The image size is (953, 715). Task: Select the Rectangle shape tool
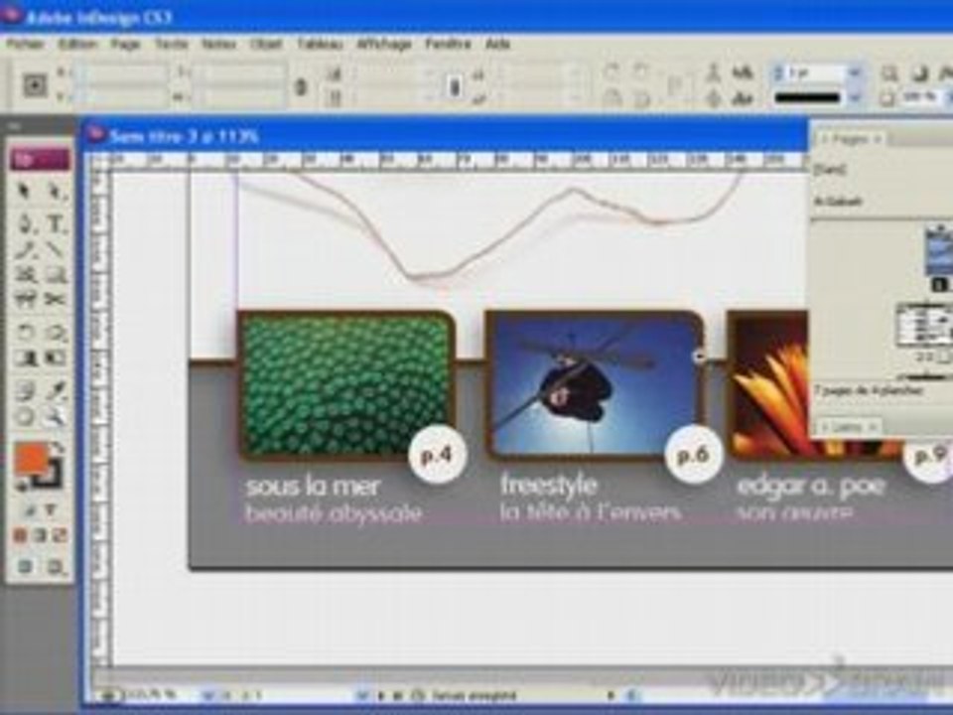pos(56,275)
